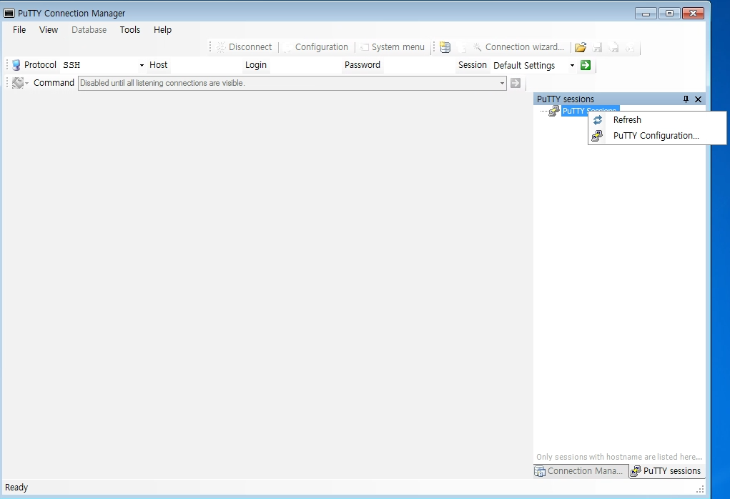Close the PuTTY Connection Manager window
Image resolution: width=730 pixels, height=499 pixels.
coord(694,14)
